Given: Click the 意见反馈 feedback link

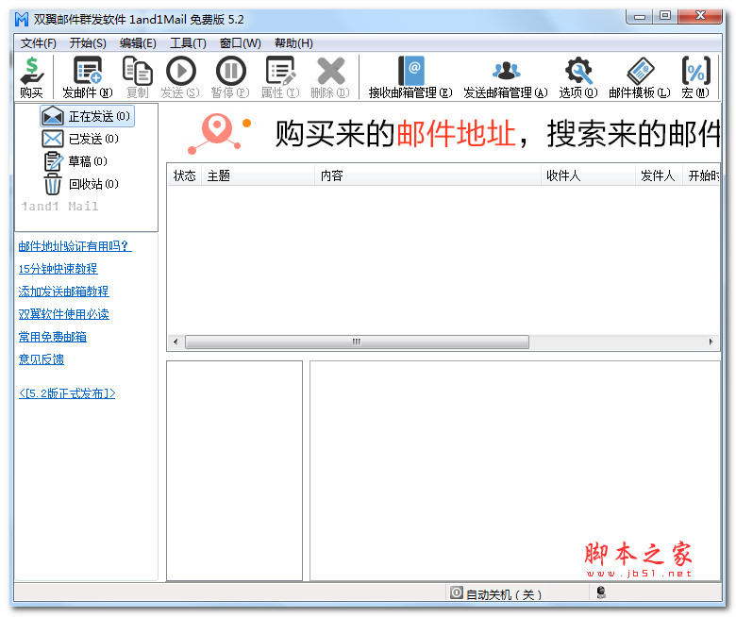Looking at the screenshot, I should 42,359.
